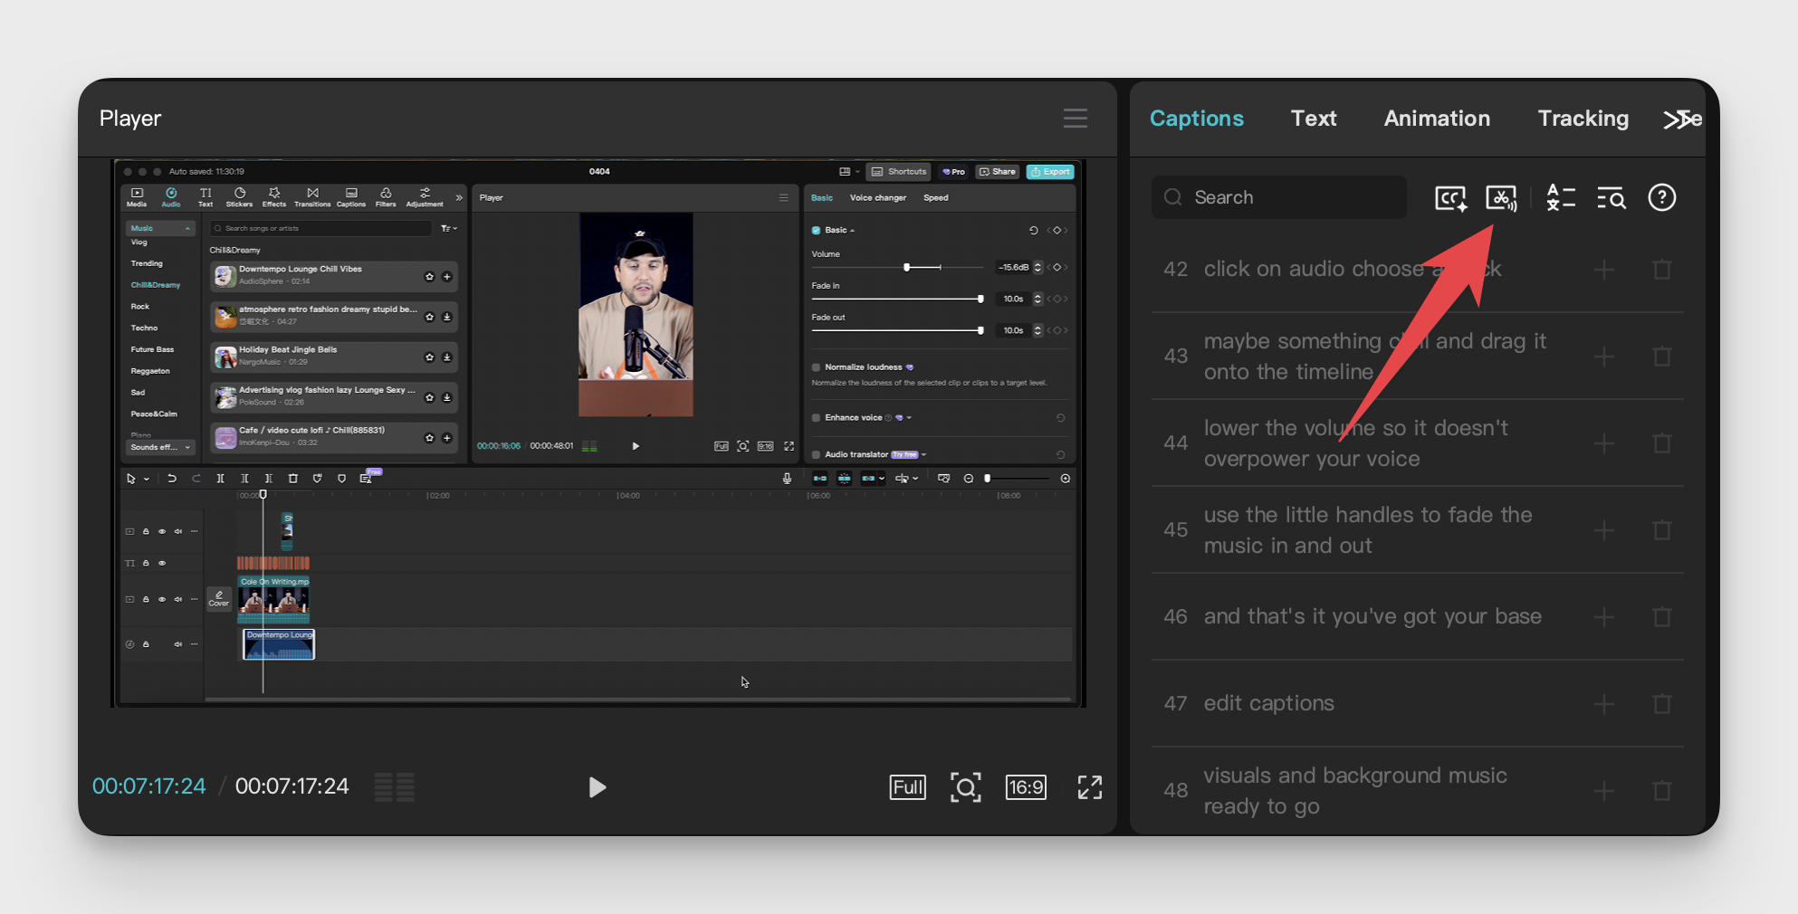Add a caption after line 47

pyautogui.click(x=1604, y=704)
